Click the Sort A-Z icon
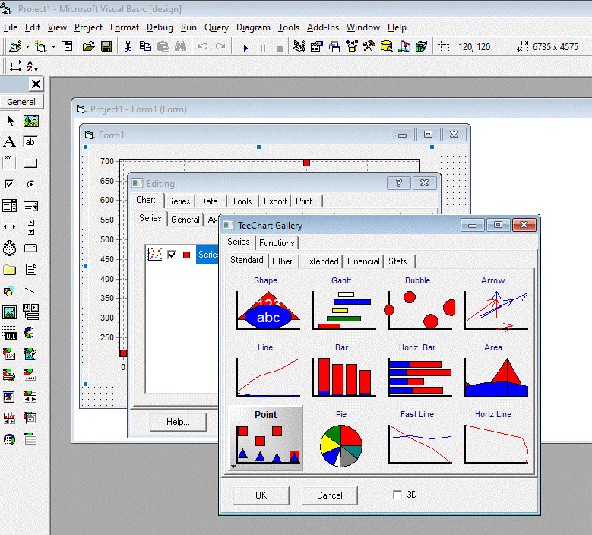 pyautogui.click(x=33, y=66)
